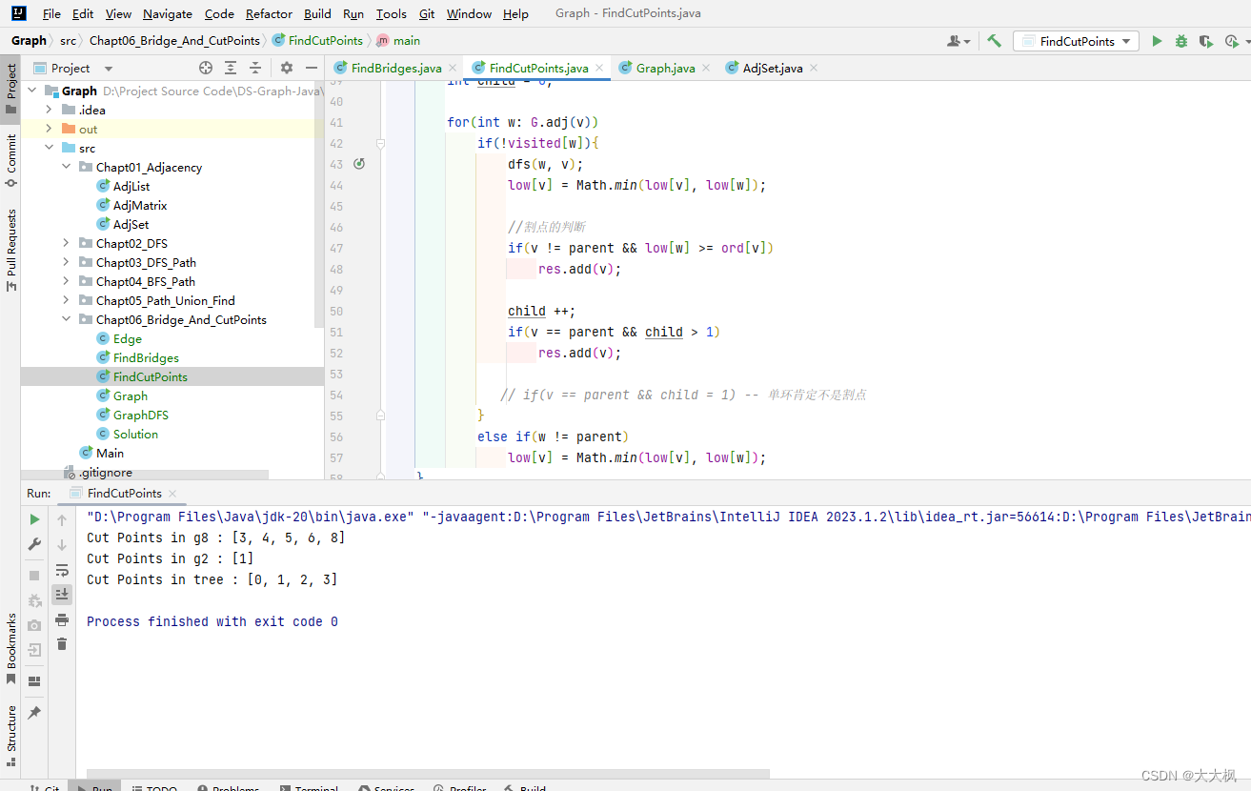Start debugging with the bug icon
Screen dimensions: 1251x791
coord(1181,41)
